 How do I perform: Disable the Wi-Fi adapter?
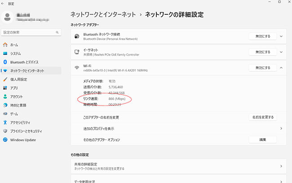click(x=262, y=68)
